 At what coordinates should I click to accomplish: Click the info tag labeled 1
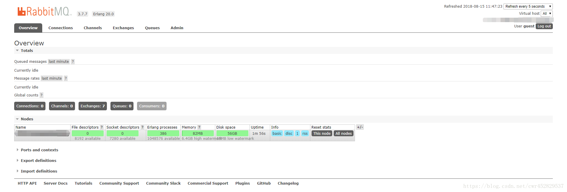(x=297, y=134)
